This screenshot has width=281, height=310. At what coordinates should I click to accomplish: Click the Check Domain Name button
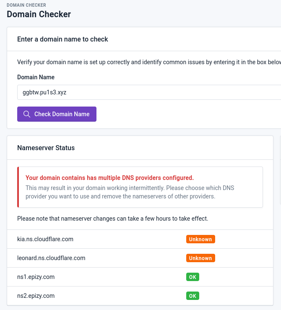pos(57,114)
